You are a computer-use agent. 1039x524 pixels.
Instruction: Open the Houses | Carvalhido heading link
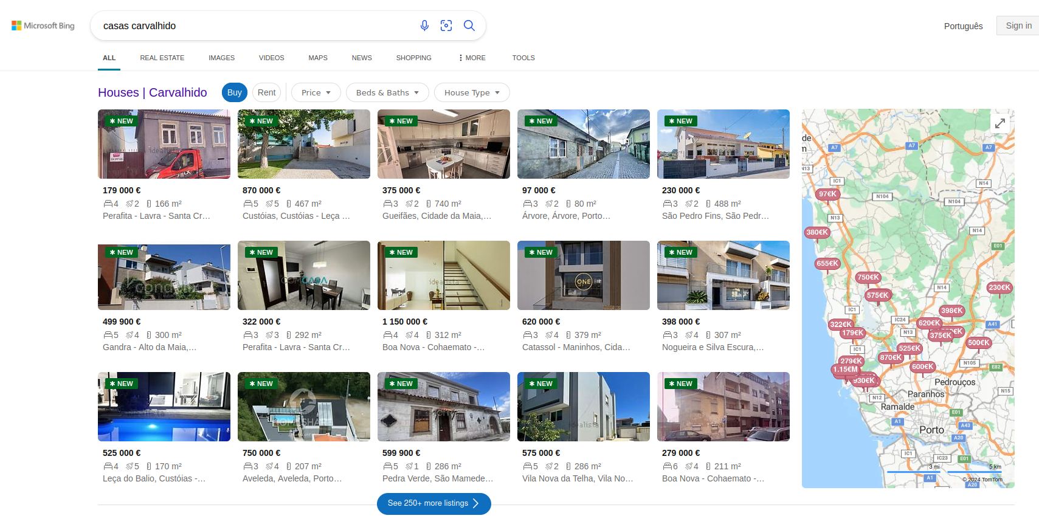coord(153,92)
